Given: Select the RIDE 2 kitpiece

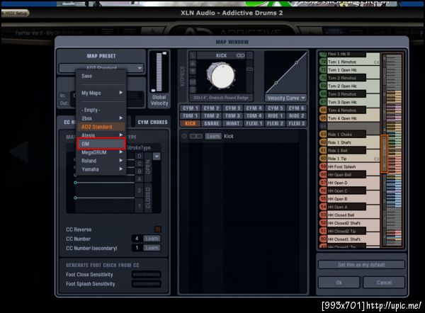Looking at the screenshot, I should tap(296, 115).
